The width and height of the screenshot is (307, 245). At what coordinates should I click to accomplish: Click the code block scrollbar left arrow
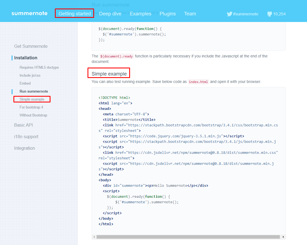point(94,237)
